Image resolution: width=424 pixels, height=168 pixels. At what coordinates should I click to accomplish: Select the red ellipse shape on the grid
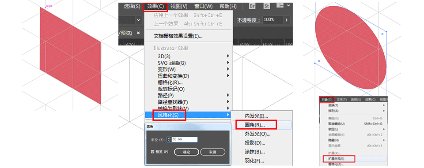coord(351,47)
